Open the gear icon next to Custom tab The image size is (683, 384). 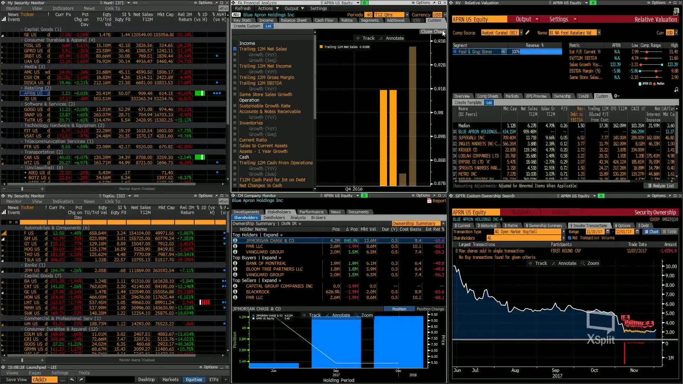[x=616, y=96]
